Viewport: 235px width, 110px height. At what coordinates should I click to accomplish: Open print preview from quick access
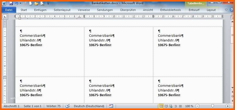[x=42, y=3]
